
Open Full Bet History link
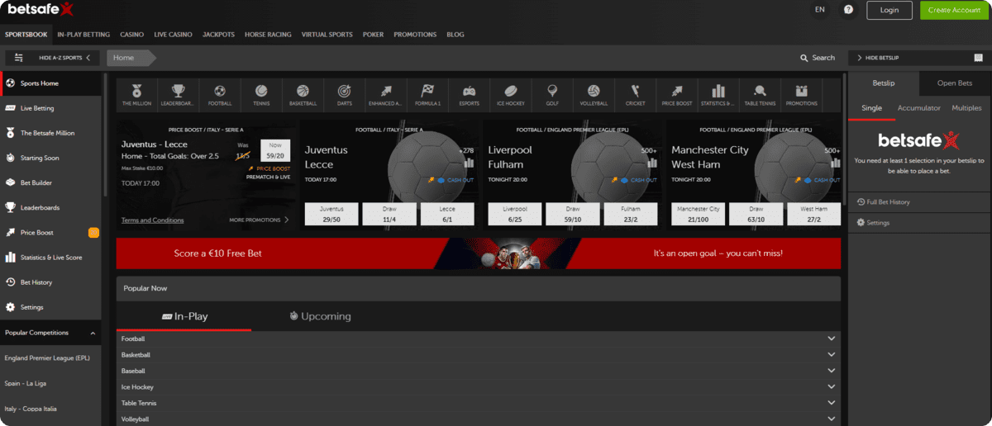tap(884, 202)
